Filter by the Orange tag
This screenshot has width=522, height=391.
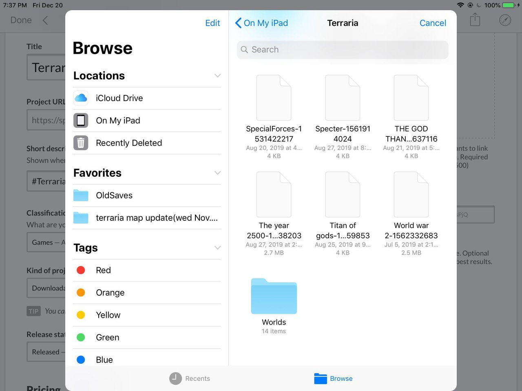click(147, 293)
